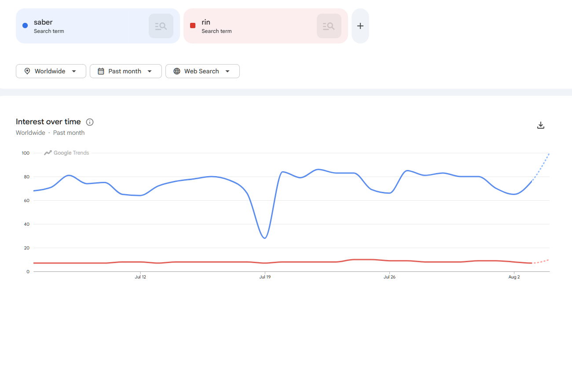Open search-term options icon in saber card
The width and height of the screenshot is (572, 390).
(x=161, y=26)
